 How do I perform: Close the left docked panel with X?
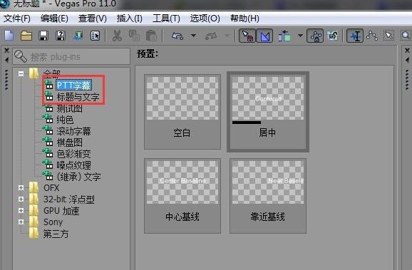tap(7, 51)
